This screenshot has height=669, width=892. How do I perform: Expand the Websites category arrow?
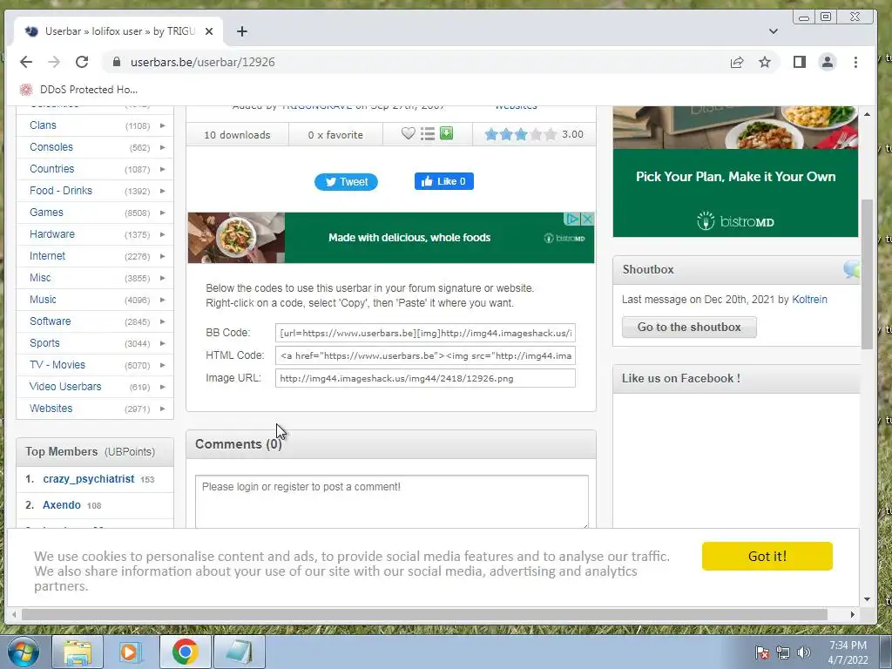point(162,409)
